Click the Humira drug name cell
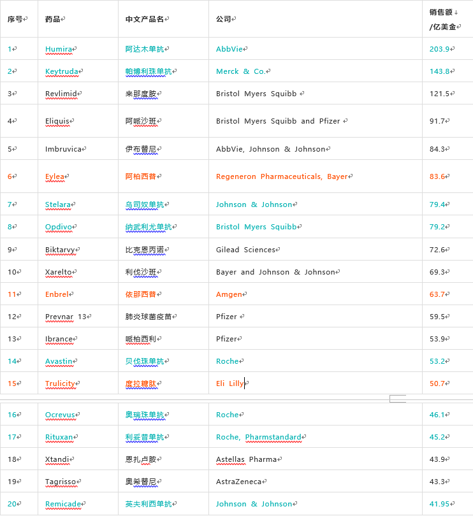The height and width of the screenshot is (516, 473). [x=59, y=49]
